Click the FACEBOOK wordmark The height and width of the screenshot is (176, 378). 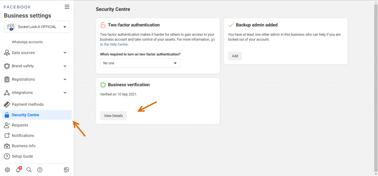(17, 7)
